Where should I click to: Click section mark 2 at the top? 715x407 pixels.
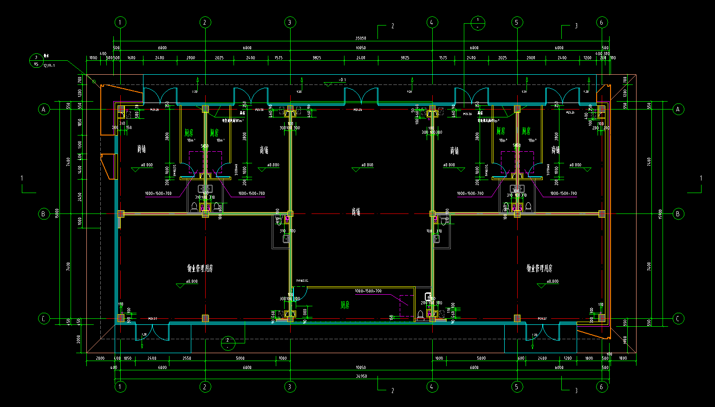[x=392, y=26]
